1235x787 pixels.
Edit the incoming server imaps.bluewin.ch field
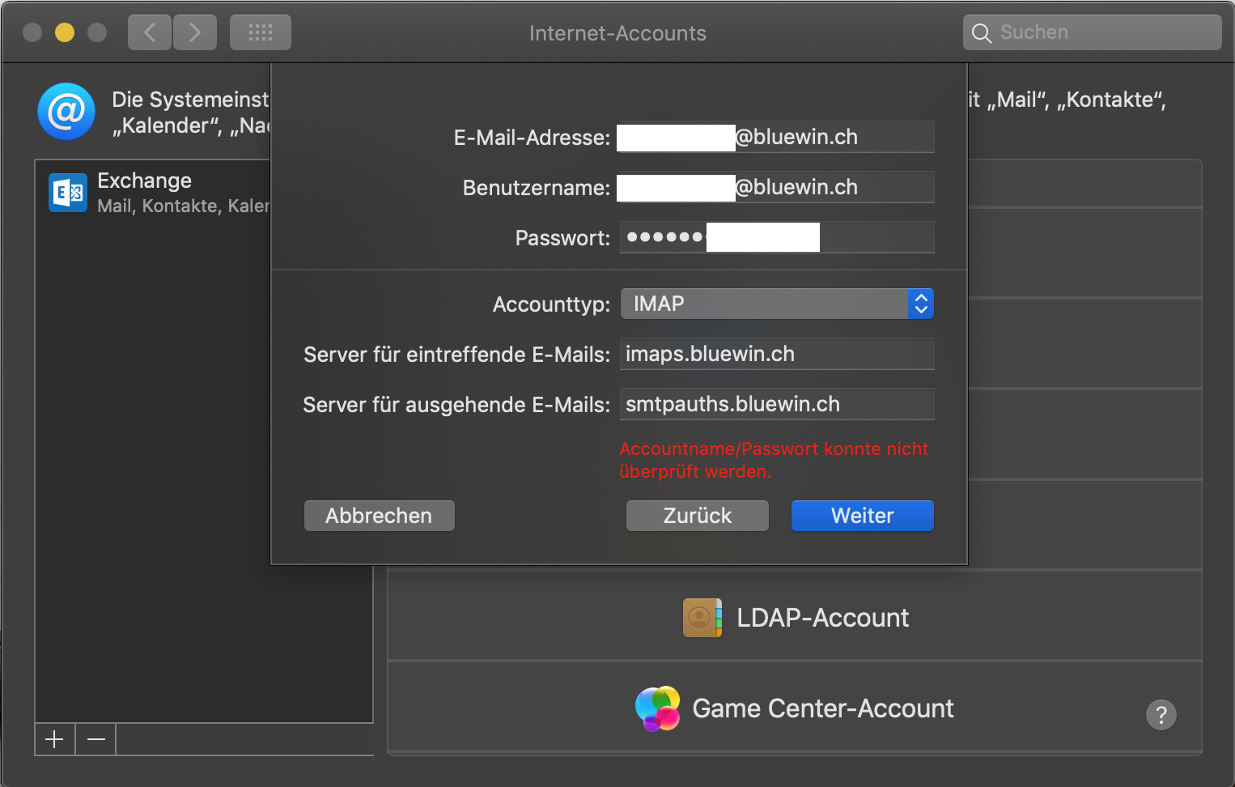coord(777,354)
